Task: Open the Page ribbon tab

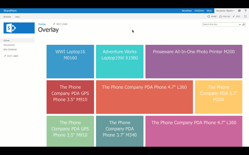Action: click(x=17, y=17)
